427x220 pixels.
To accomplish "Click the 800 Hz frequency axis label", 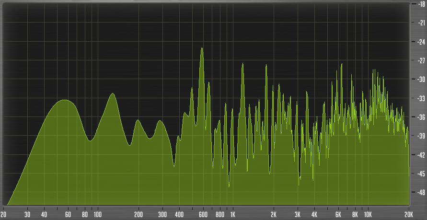I will coord(220,214).
